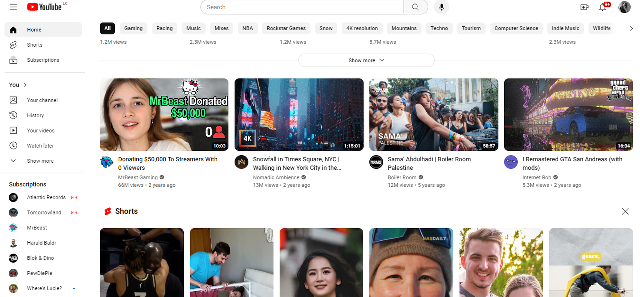Image resolution: width=640 pixels, height=297 pixels.
Task: Open Times Square snowfall 4K thumbnail
Action: point(299,115)
